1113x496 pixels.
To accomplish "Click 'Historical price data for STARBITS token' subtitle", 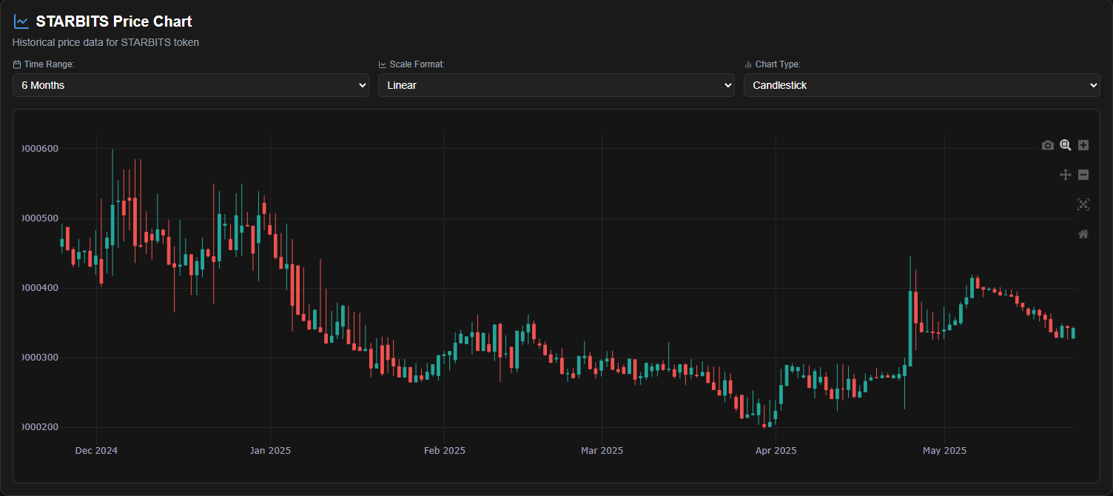I will coord(106,42).
